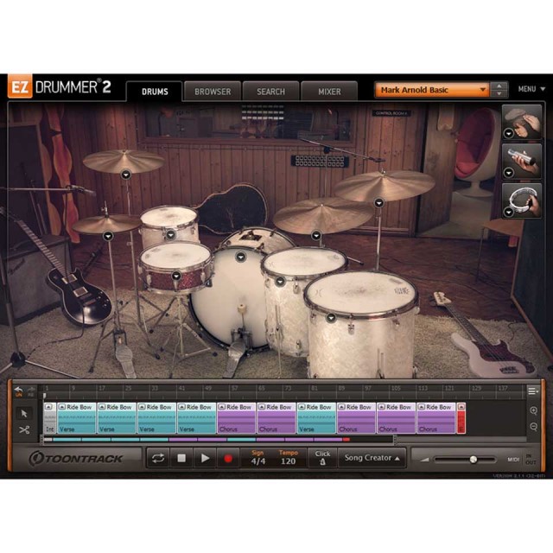This screenshot has height=553, width=553.
Task: Toggle the Click metronome
Action: coord(322,459)
